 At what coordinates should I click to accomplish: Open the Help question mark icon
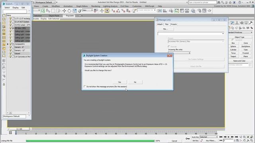click(239, 2)
